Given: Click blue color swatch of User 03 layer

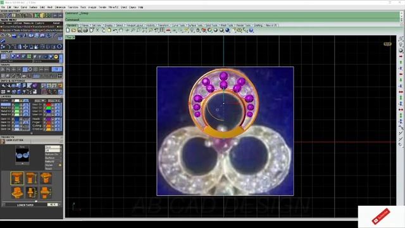Looking at the screenshot, I should pyautogui.click(x=48, y=111).
